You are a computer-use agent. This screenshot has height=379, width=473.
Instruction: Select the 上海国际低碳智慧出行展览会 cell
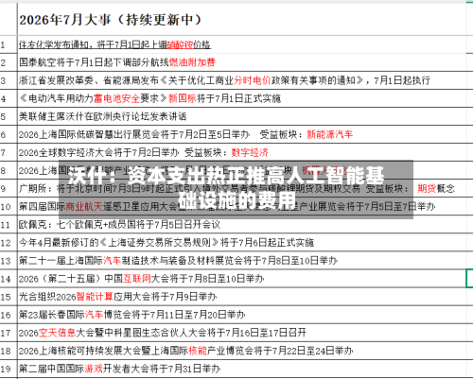(x=242, y=134)
